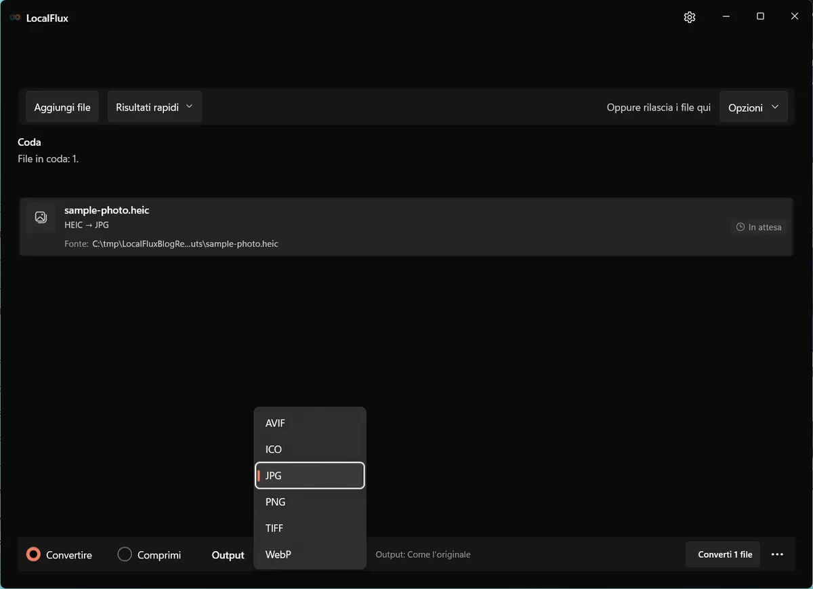
Task: Click the Coda heading
Action: coord(29,142)
